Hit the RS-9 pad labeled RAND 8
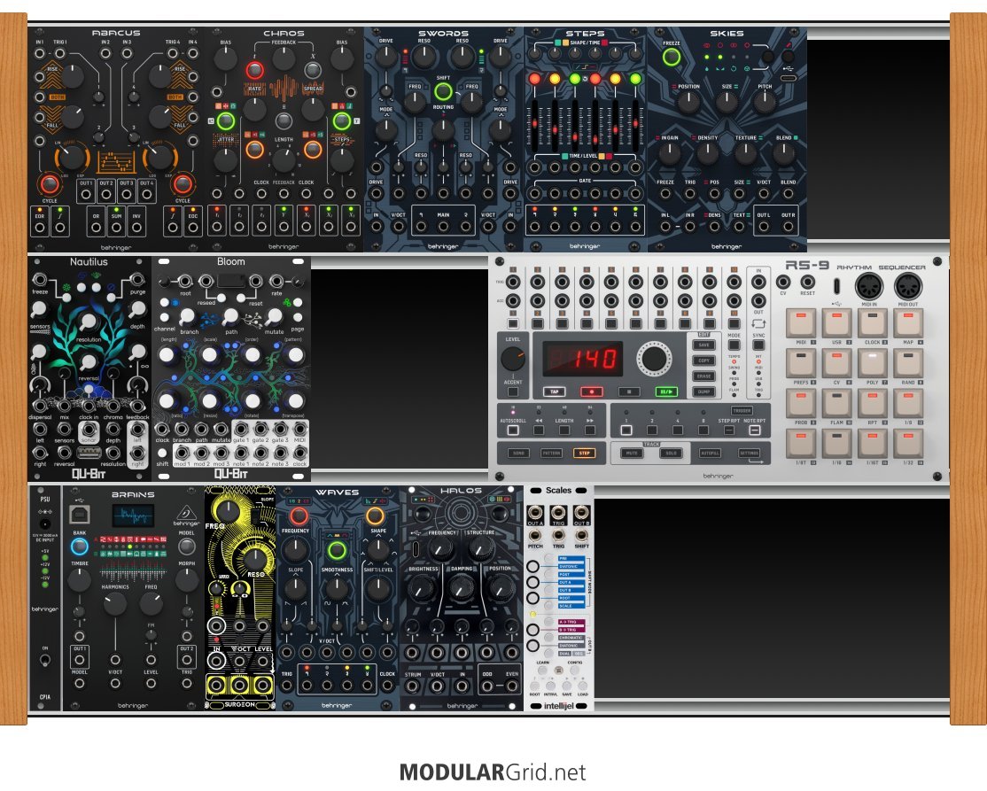987x791 pixels. pyautogui.click(x=908, y=363)
